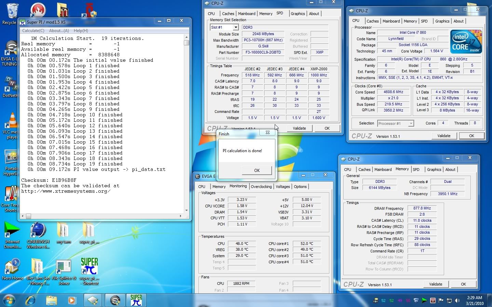Open Options tab in EVGA E-LEET
The height and width of the screenshot is (307, 492).
(x=300, y=187)
